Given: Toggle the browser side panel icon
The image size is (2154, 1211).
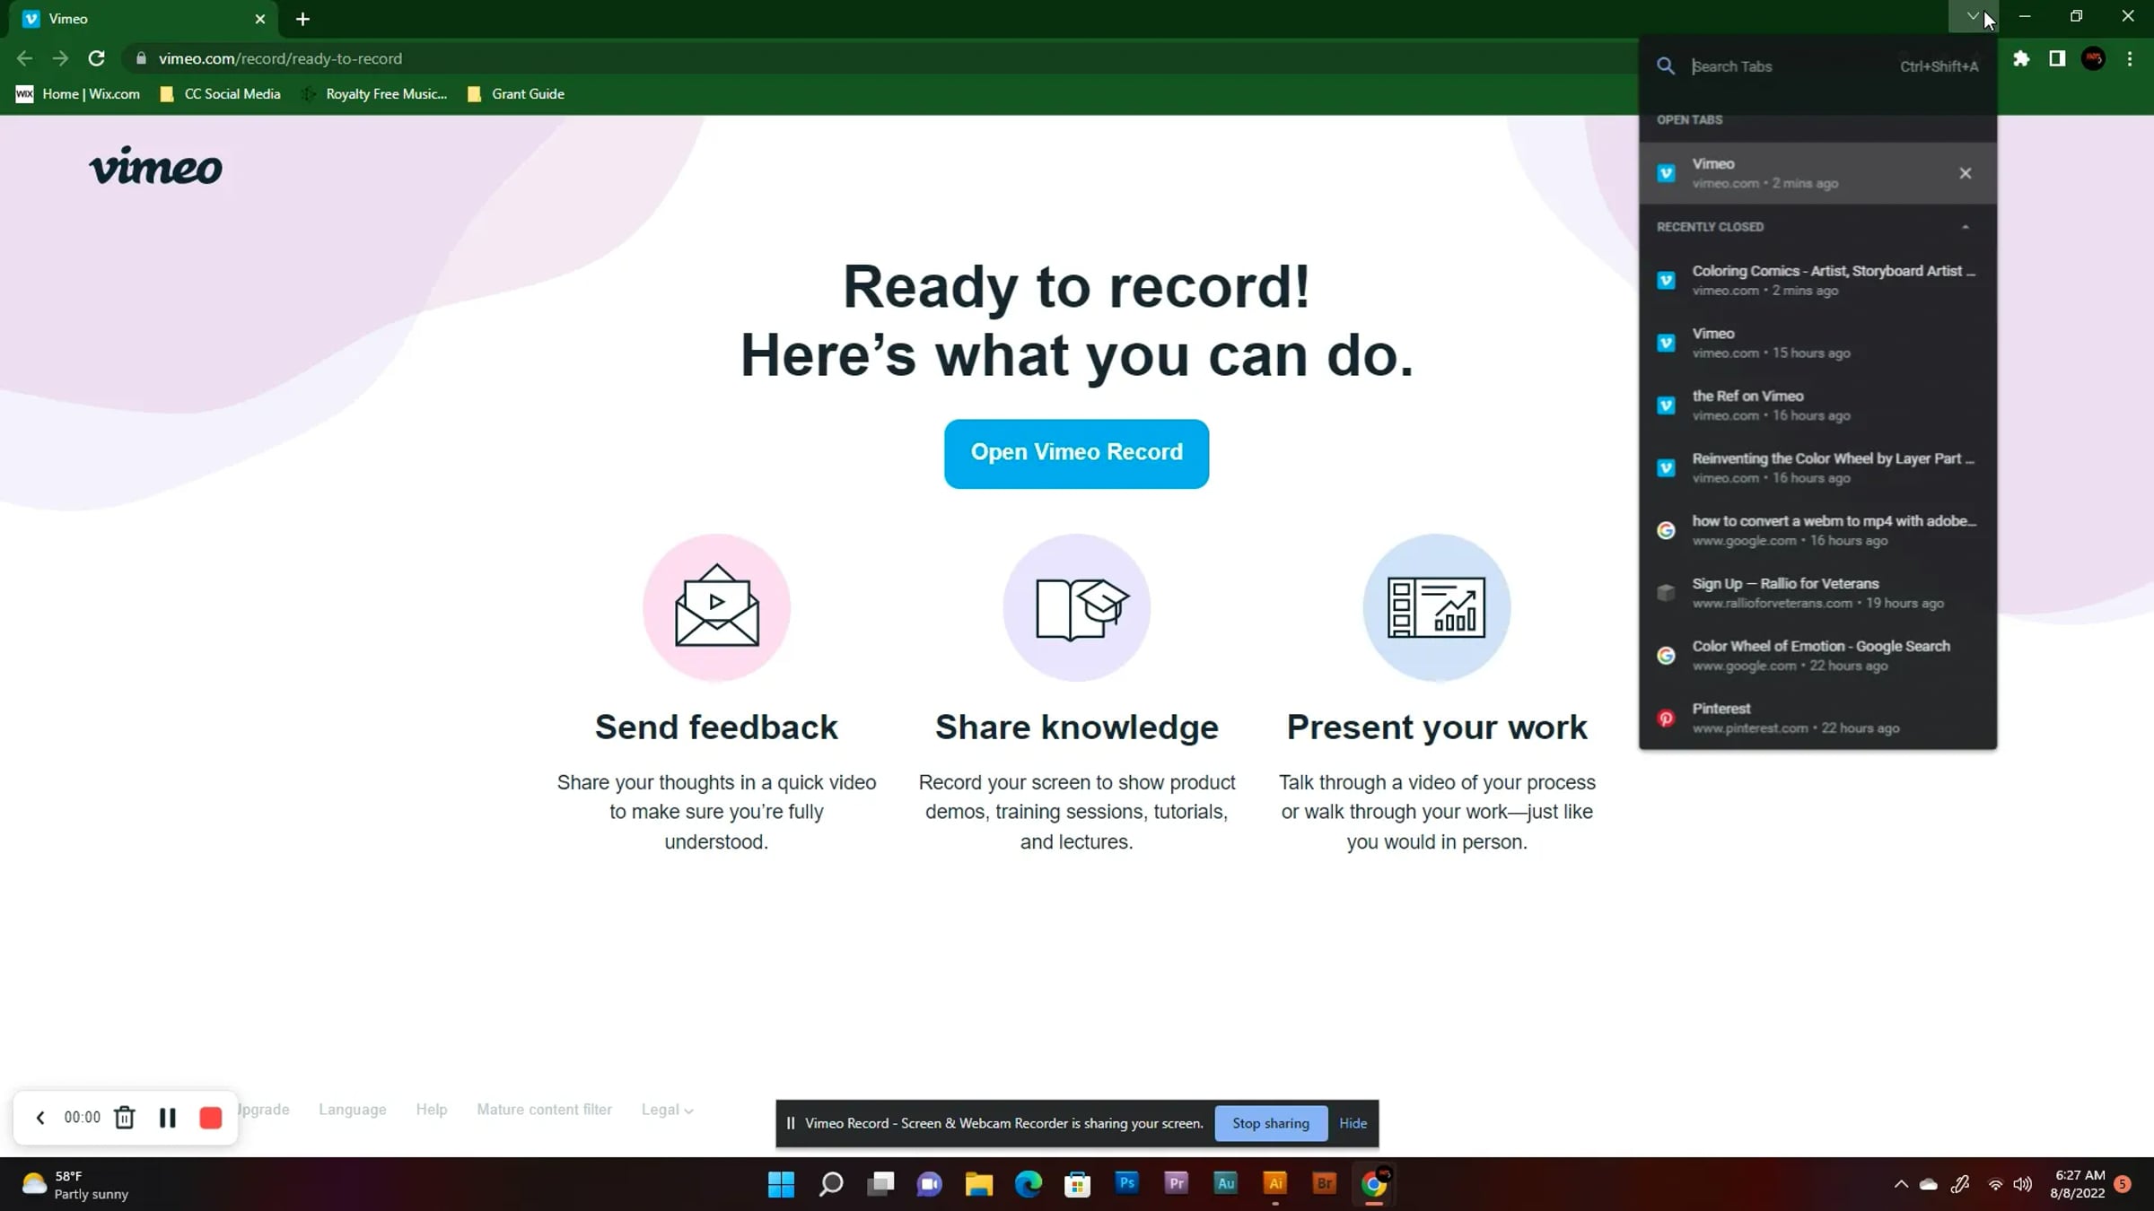Looking at the screenshot, I should [x=2057, y=58].
